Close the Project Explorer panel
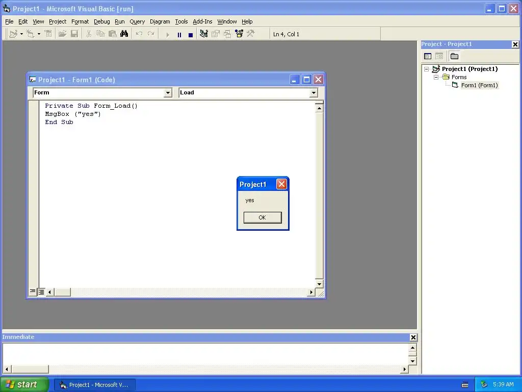This screenshot has width=522, height=392. point(515,44)
